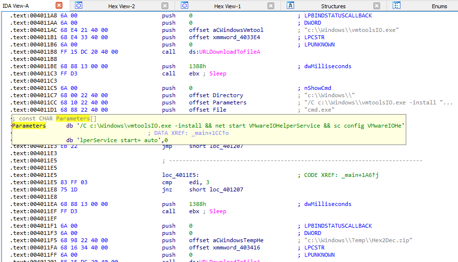The image size is (458, 262).
Task: Switch to the Hex View-1 tab
Action: click(227, 6)
